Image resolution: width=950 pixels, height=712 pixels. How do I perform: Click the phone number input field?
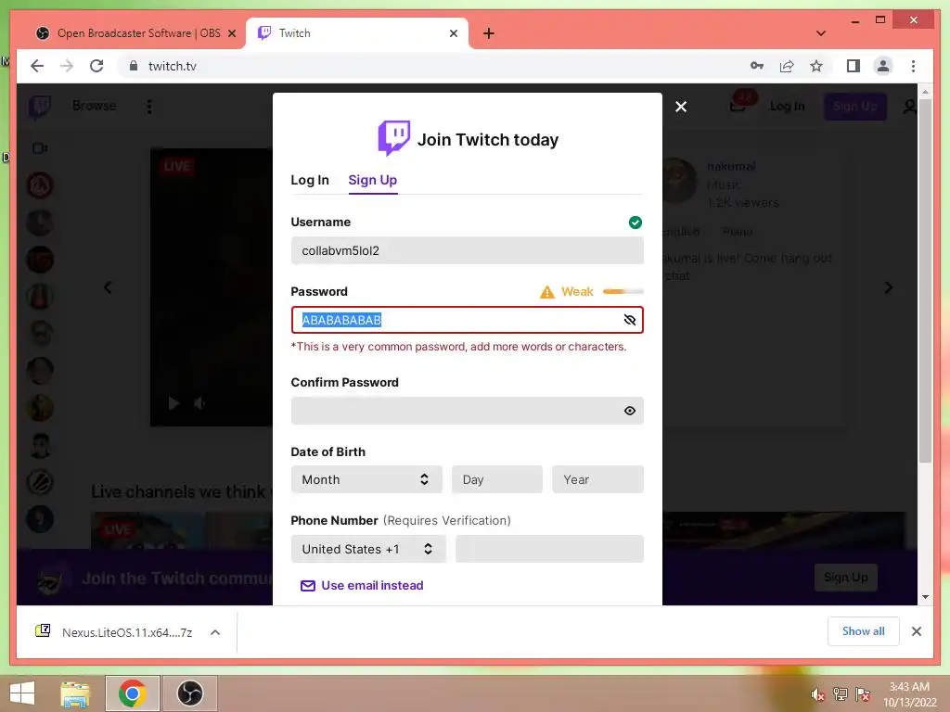(549, 549)
